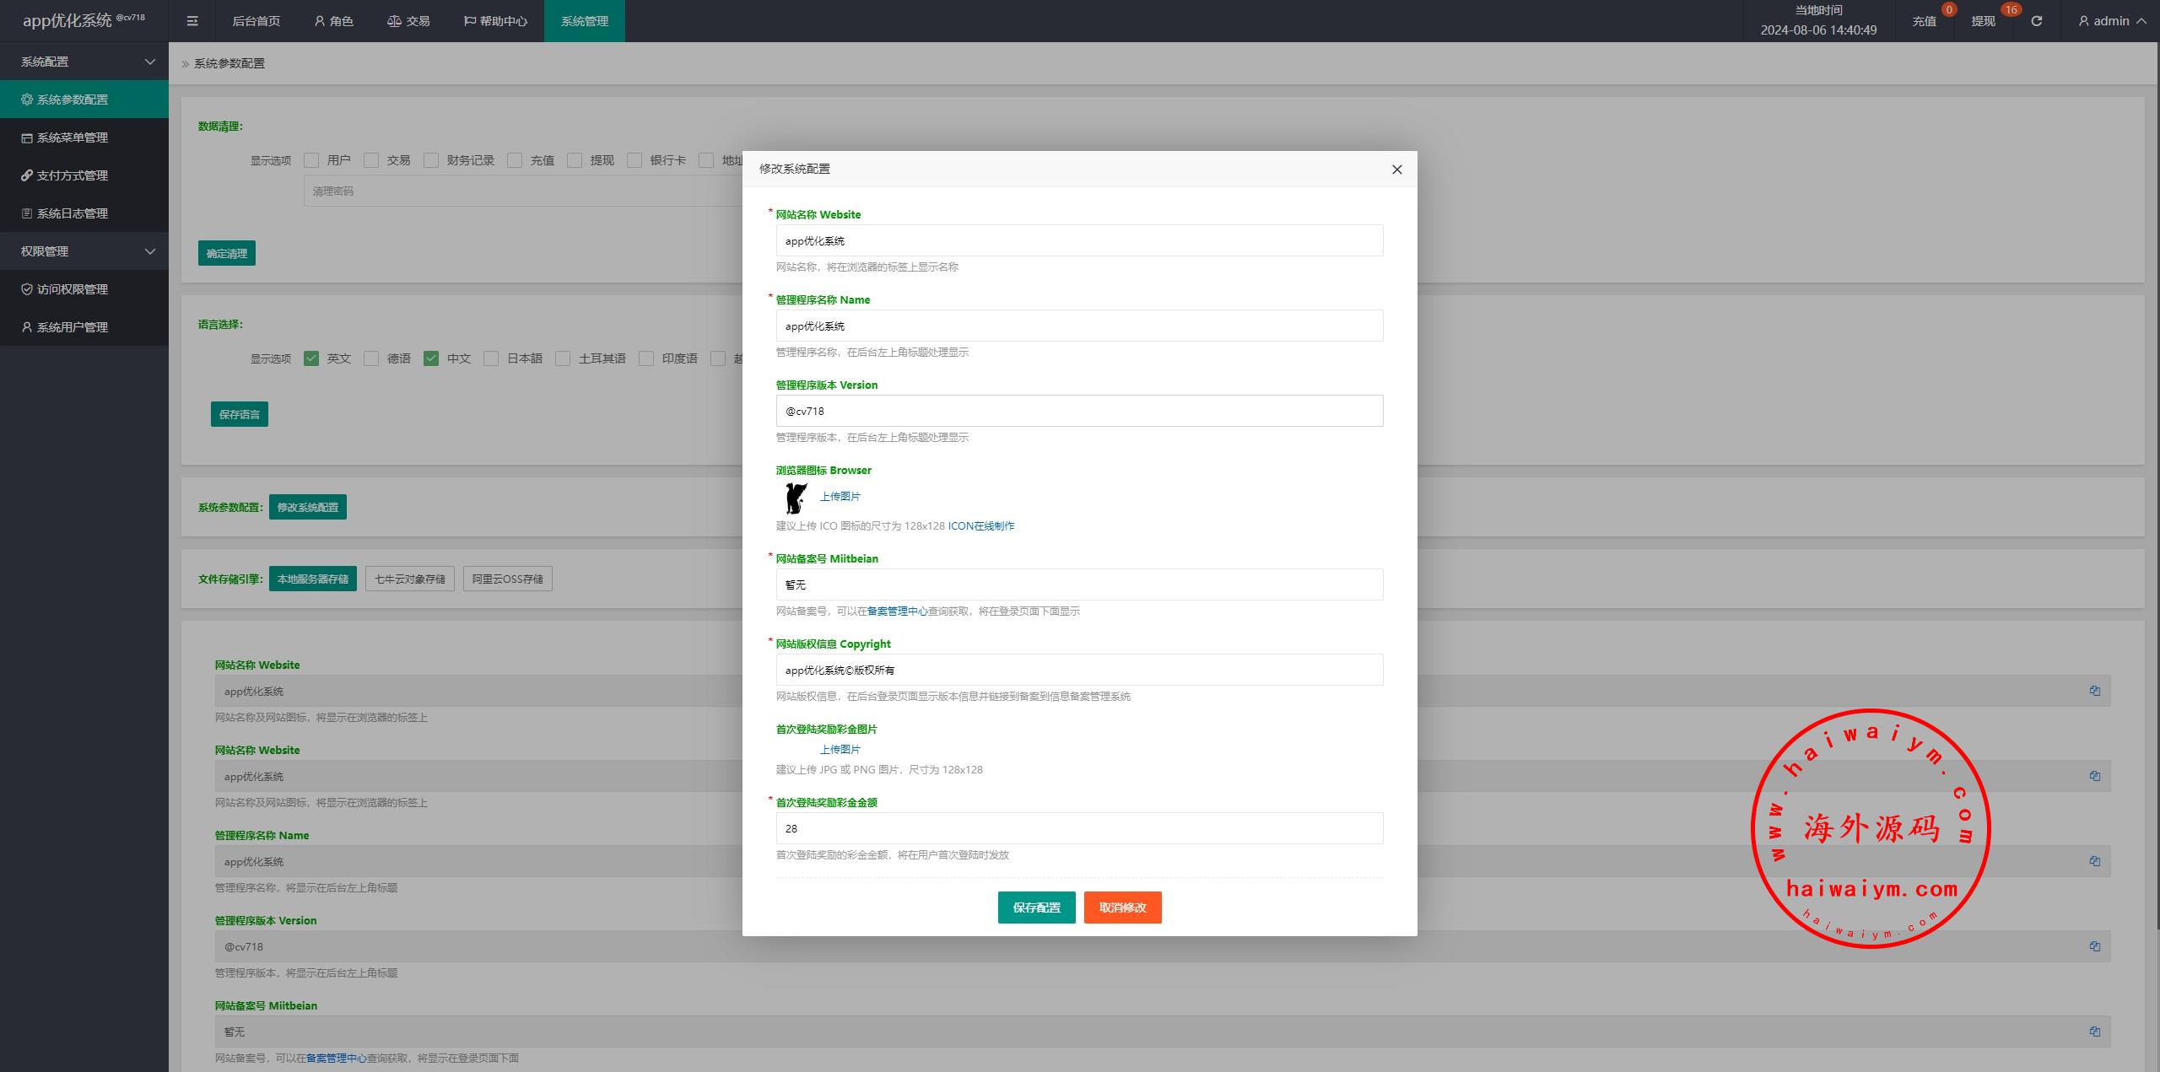Open 系统菜单管理 in the sidebar
2160x1072 pixels.
[x=73, y=137]
